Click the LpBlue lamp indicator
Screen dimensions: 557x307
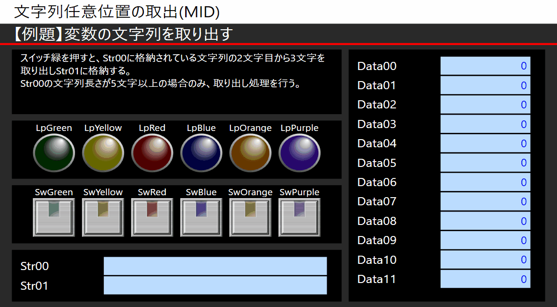pos(201,153)
